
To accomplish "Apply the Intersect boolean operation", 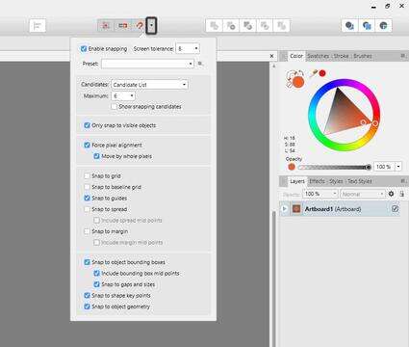I will [x=247, y=26].
